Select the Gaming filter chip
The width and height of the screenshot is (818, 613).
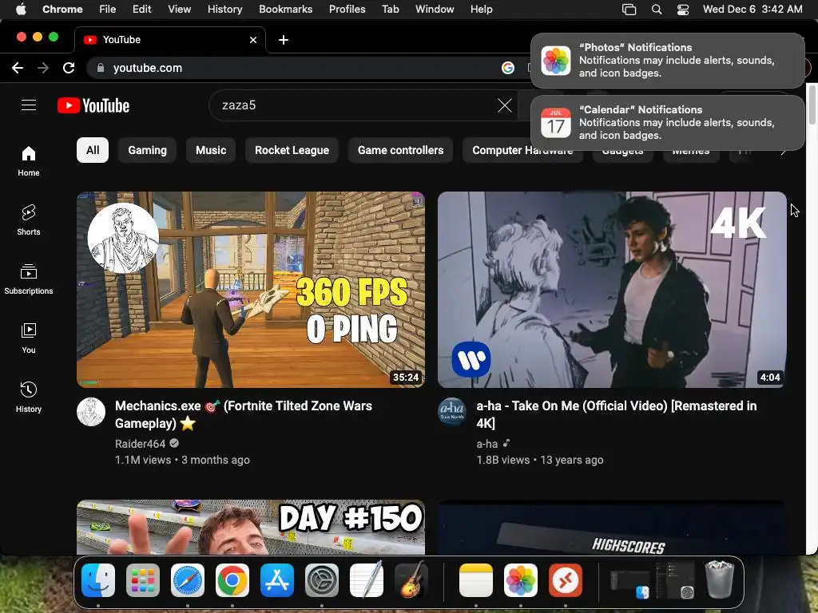148,150
